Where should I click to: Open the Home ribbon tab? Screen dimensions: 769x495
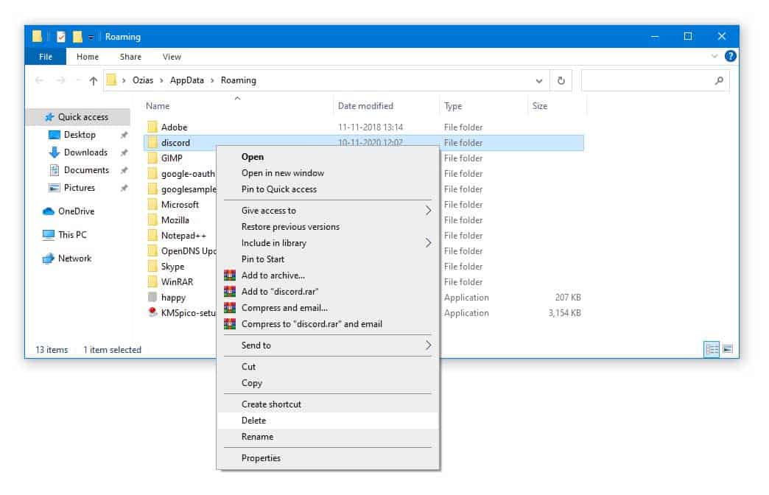tap(88, 57)
